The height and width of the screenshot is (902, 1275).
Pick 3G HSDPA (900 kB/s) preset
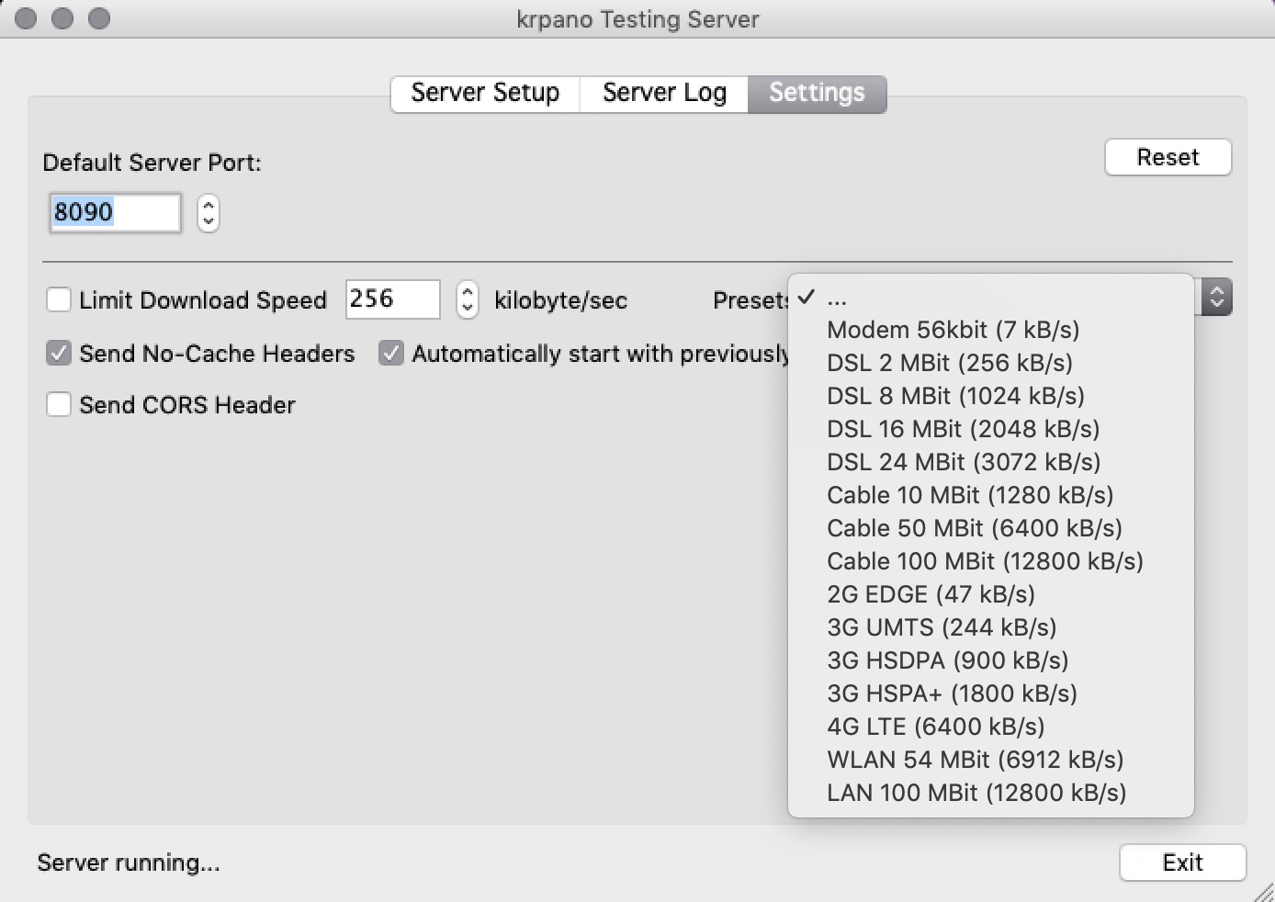coord(991,660)
